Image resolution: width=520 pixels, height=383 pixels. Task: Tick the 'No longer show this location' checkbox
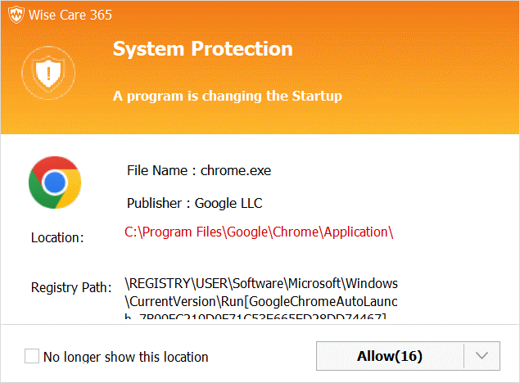coord(32,356)
